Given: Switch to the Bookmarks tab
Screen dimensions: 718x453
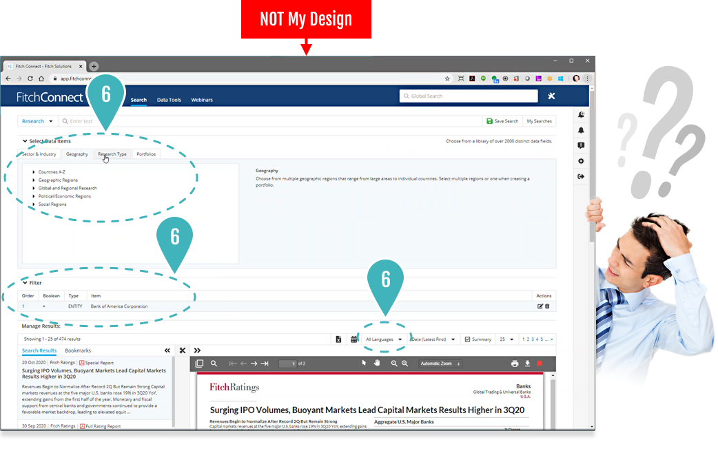Looking at the screenshot, I should tap(78, 350).
